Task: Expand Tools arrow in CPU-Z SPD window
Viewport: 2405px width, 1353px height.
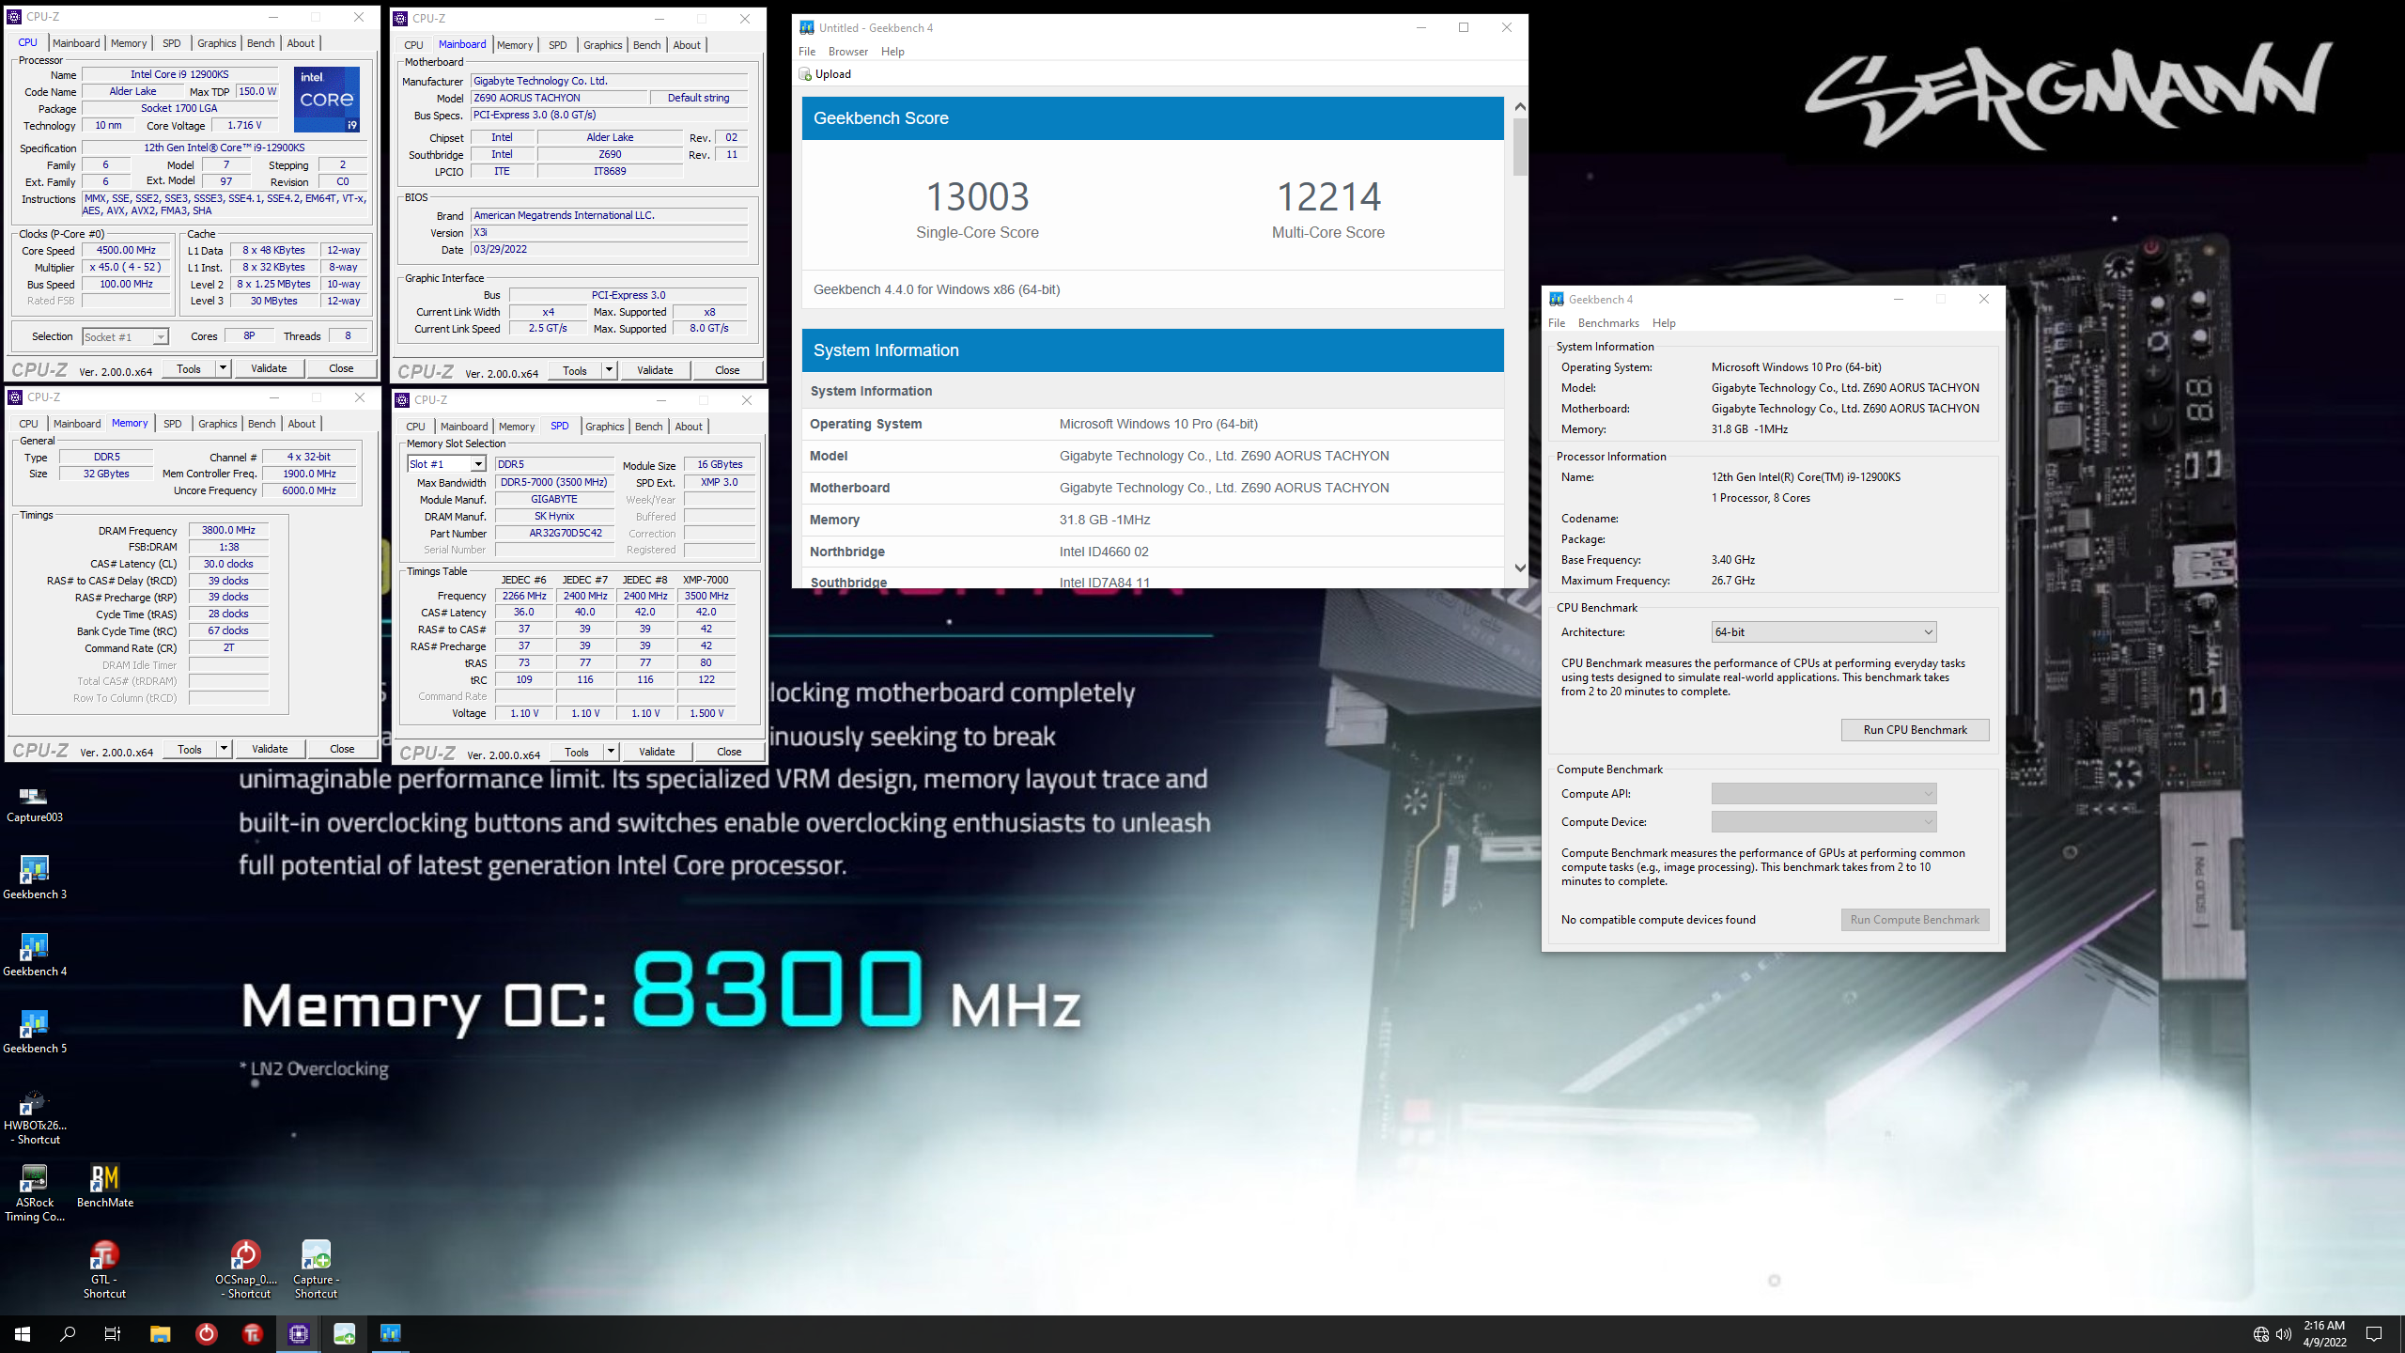Action: [611, 752]
